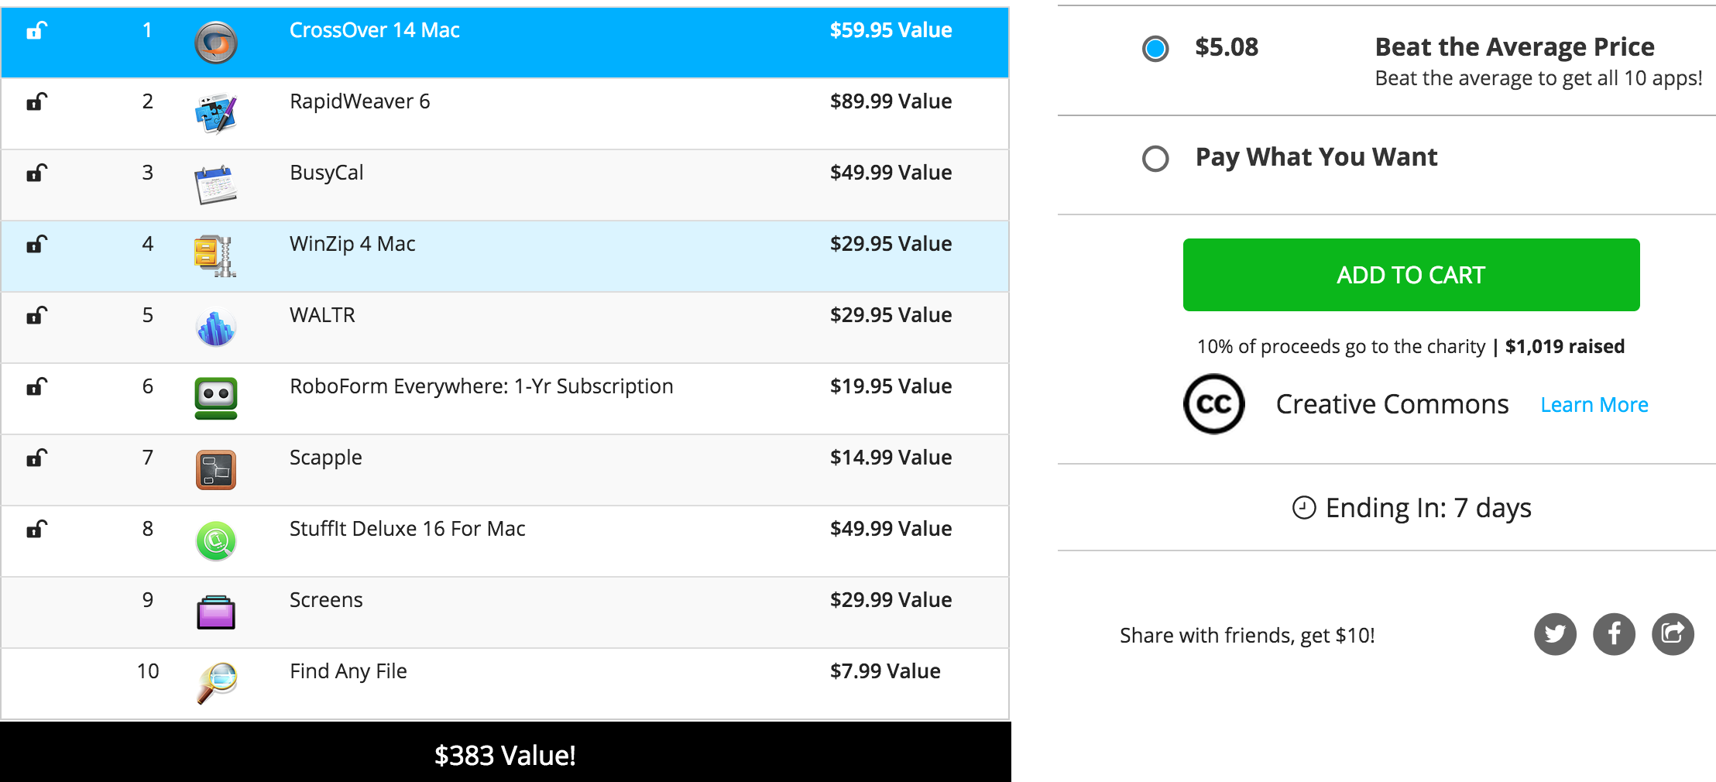1716x782 pixels.
Task: Click the StuffIt Deluxe 16 icon
Action: (217, 540)
